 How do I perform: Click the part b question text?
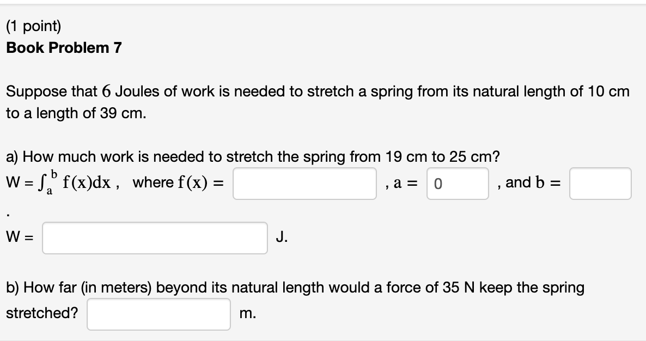pyautogui.click(x=294, y=288)
